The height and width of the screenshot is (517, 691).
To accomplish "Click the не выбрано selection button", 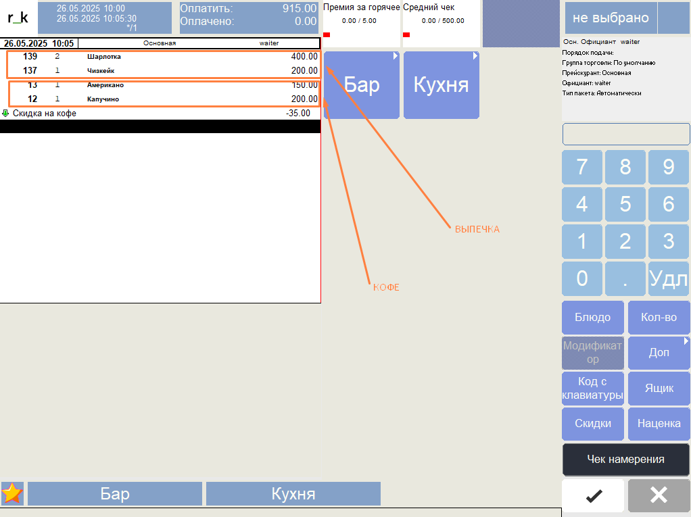I will click(x=610, y=18).
